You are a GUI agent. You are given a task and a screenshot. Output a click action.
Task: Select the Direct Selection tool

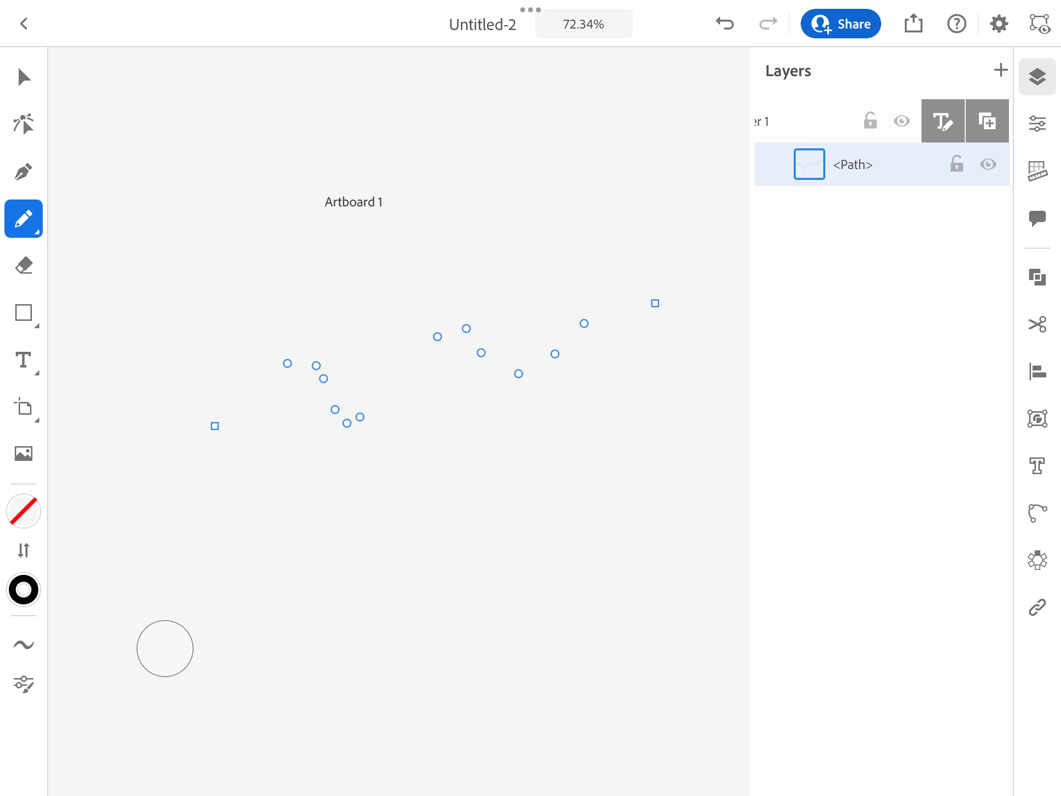24,124
